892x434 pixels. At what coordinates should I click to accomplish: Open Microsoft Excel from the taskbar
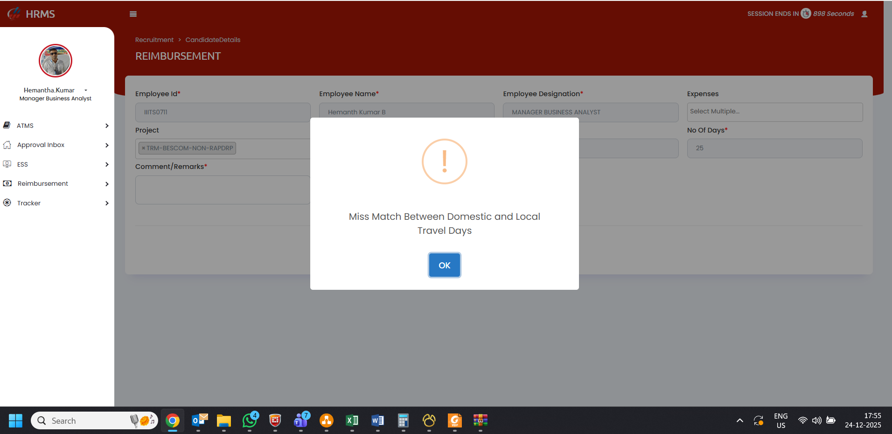tap(352, 420)
